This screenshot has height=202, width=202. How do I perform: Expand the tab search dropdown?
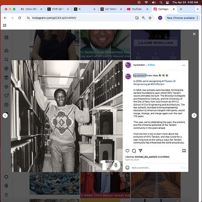[198, 9]
